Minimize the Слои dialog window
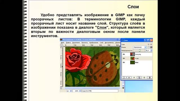 pyautogui.click(x=145, y=40)
